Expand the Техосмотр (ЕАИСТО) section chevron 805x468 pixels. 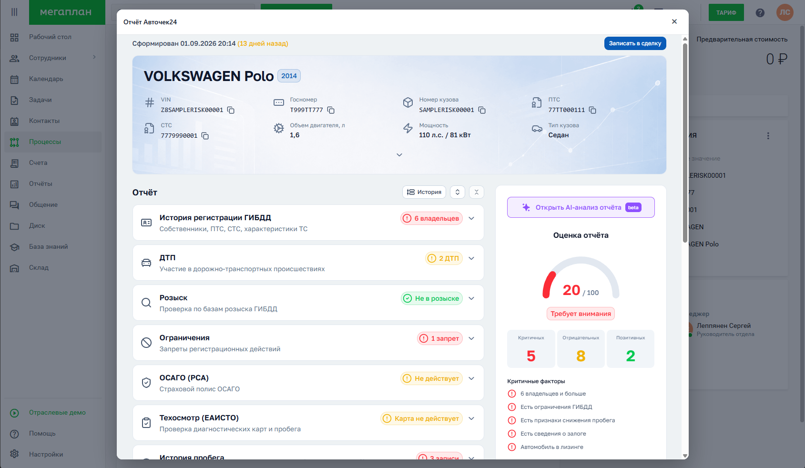coord(471,418)
